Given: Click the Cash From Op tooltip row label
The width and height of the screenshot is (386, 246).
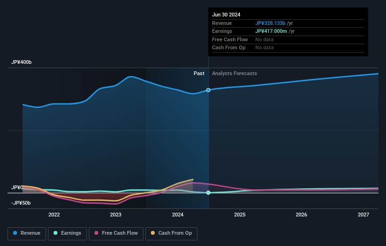Looking at the screenshot, I should coord(228,48).
